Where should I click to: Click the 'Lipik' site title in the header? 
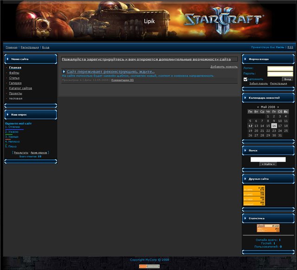(149, 21)
